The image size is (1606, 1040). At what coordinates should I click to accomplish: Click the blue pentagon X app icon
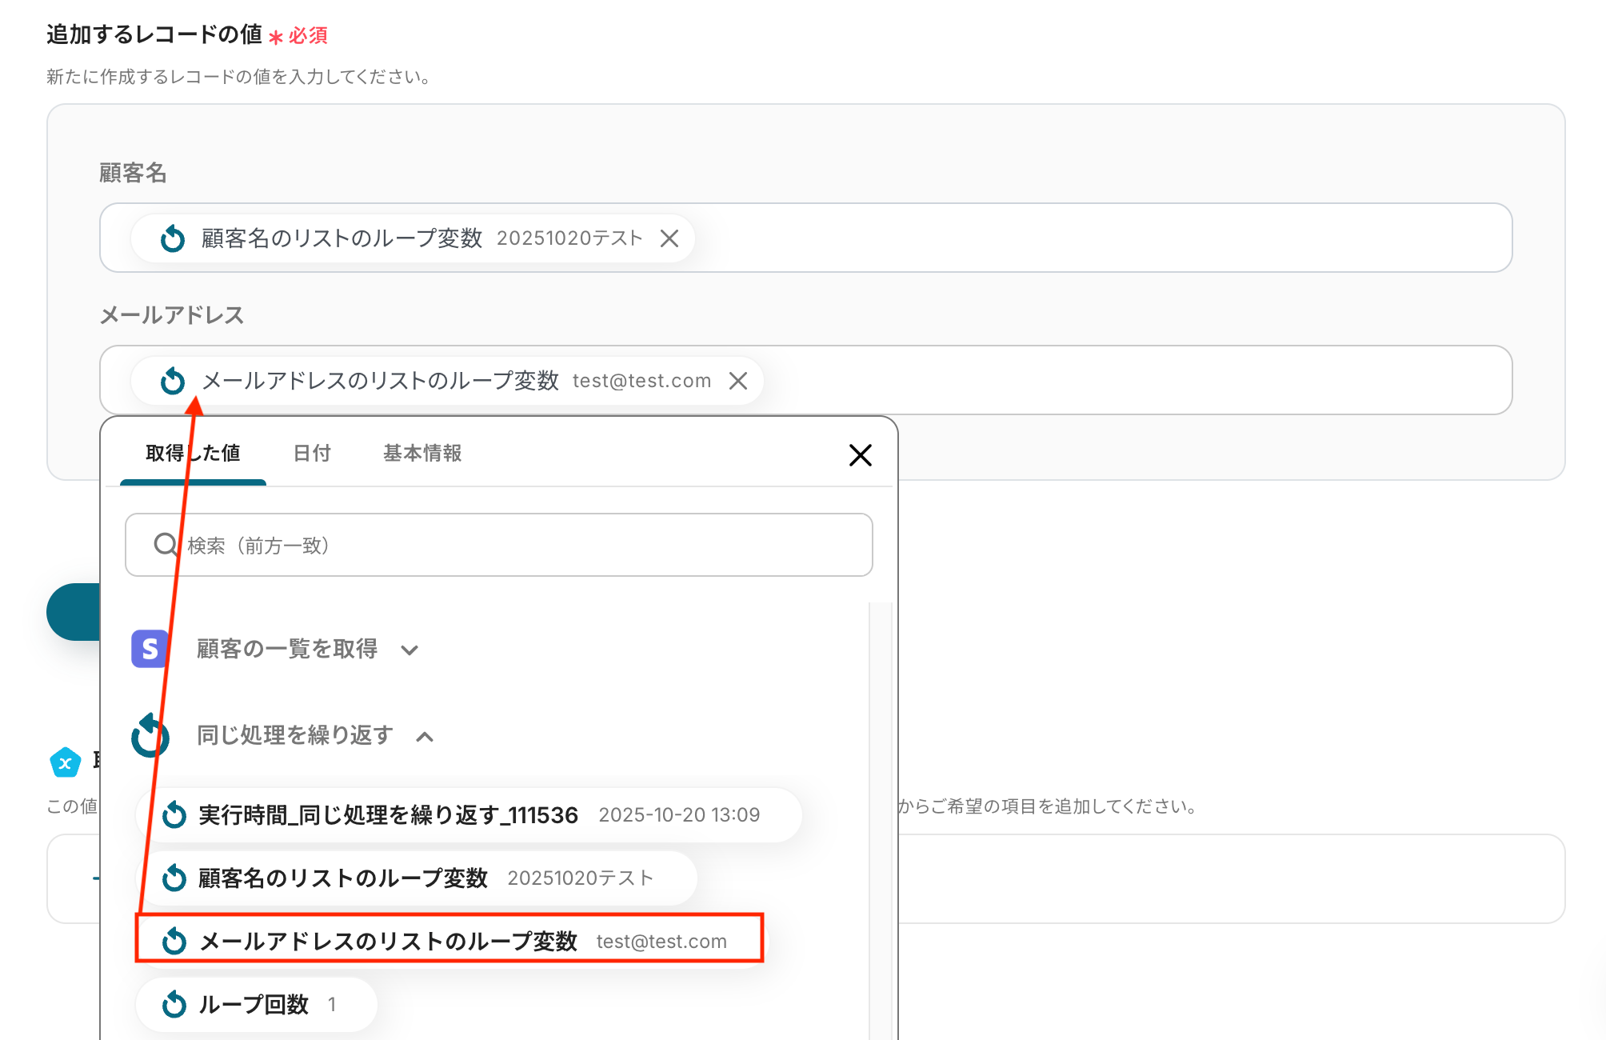click(65, 762)
